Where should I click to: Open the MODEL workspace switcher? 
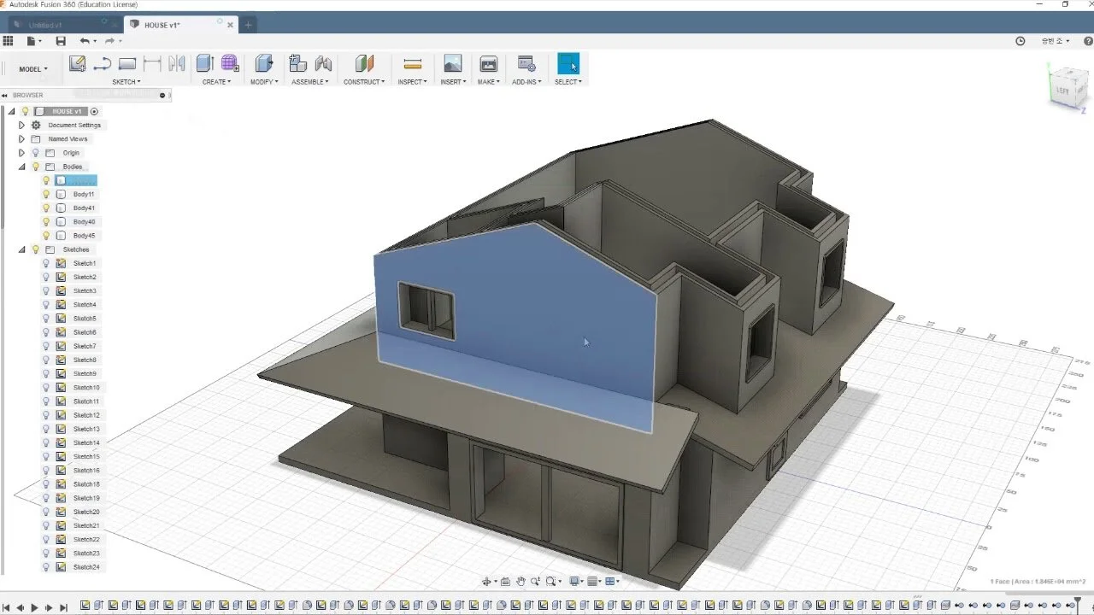(x=32, y=68)
